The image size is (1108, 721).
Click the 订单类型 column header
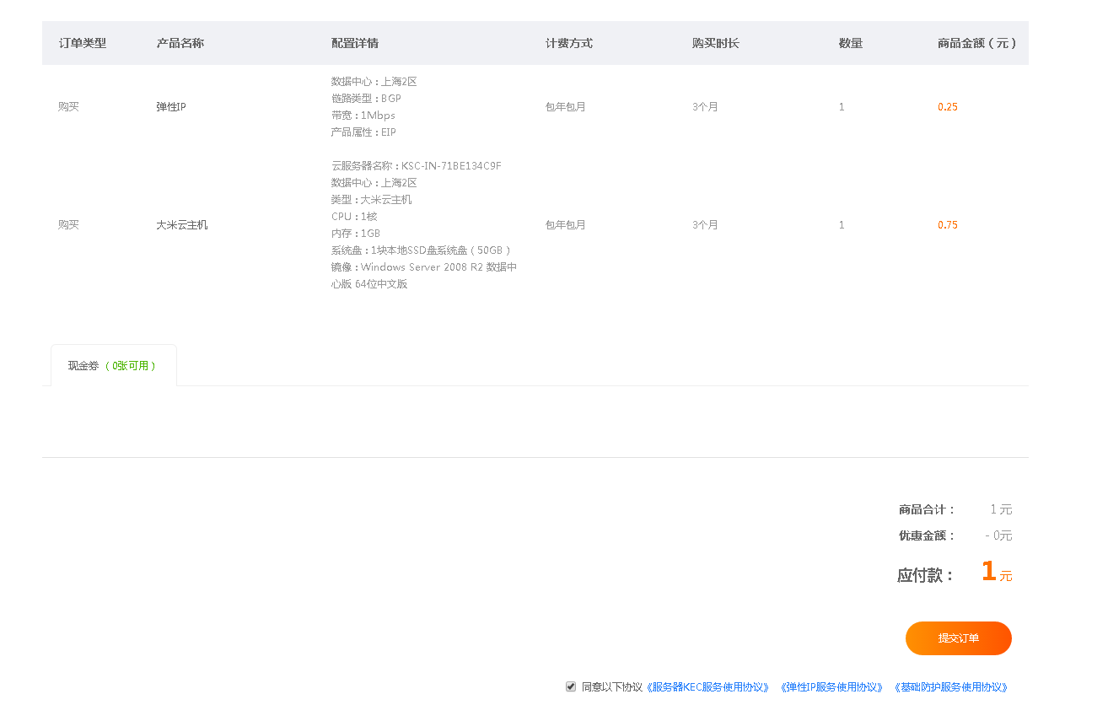(x=83, y=43)
